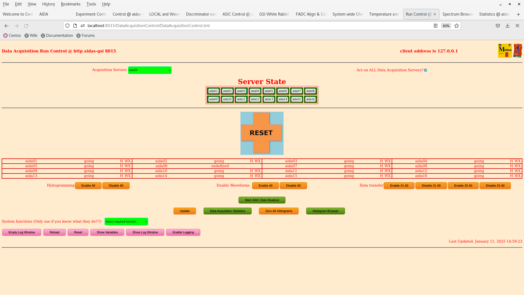Screen dimensions: 524x295
Task: Click the aida06 server state indicator
Action: [282, 91]
